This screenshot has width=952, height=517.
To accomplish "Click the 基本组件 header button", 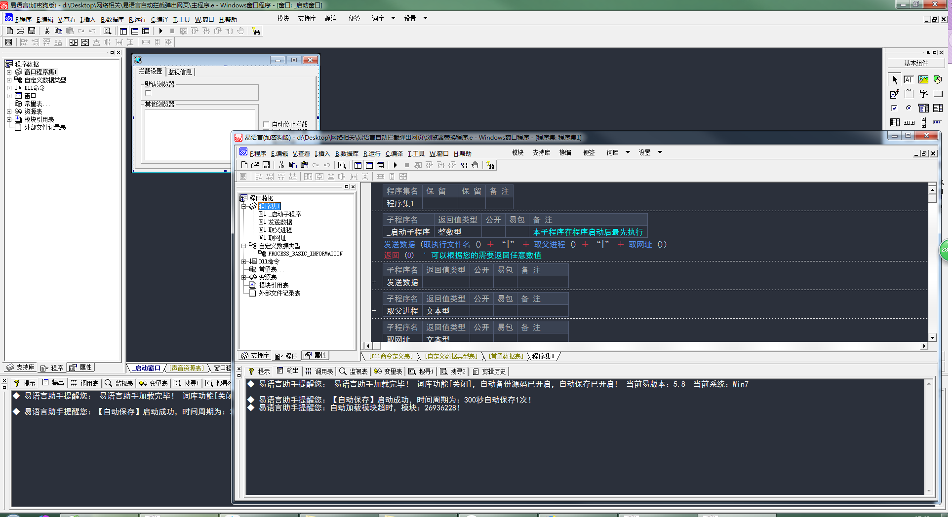I will coord(916,63).
